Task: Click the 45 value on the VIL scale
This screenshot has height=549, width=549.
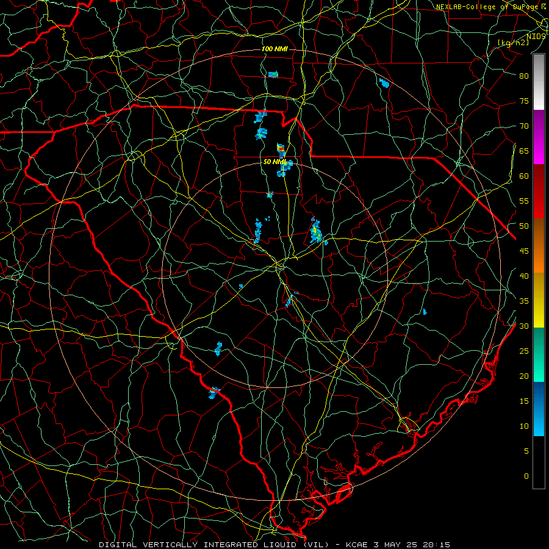Action: (x=524, y=251)
